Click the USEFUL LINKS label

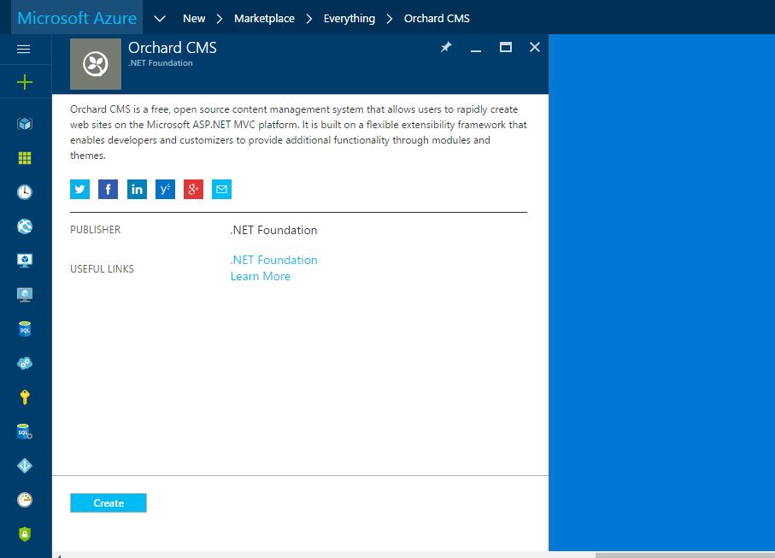click(x=102, y=269)
